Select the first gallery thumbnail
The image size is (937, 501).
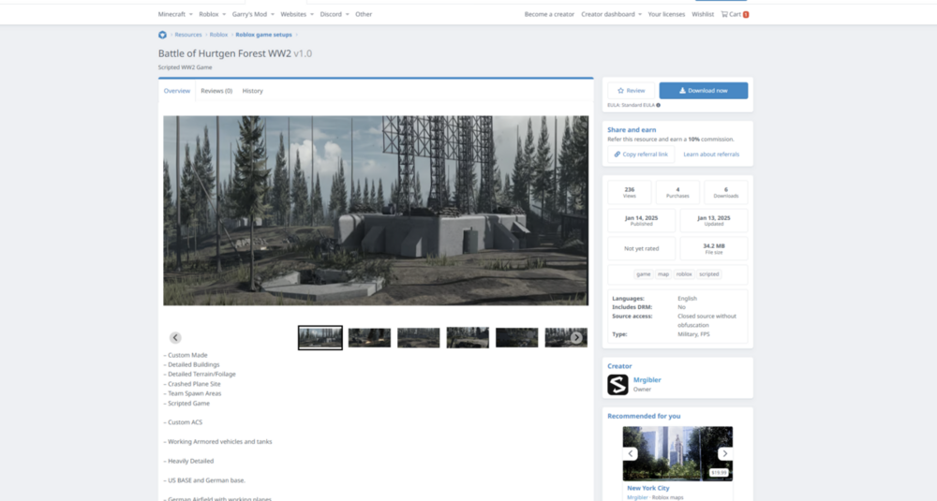[x=320, y=338]
